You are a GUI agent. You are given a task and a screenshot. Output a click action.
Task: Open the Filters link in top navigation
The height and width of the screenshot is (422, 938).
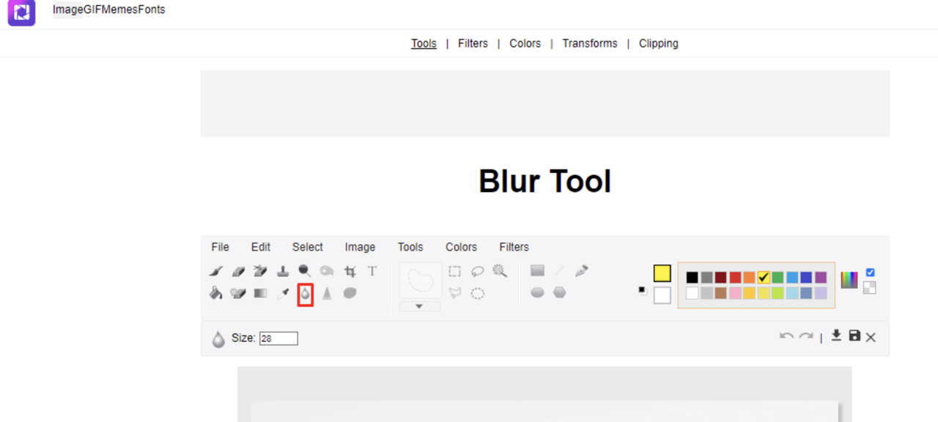[x=473, y=43]
